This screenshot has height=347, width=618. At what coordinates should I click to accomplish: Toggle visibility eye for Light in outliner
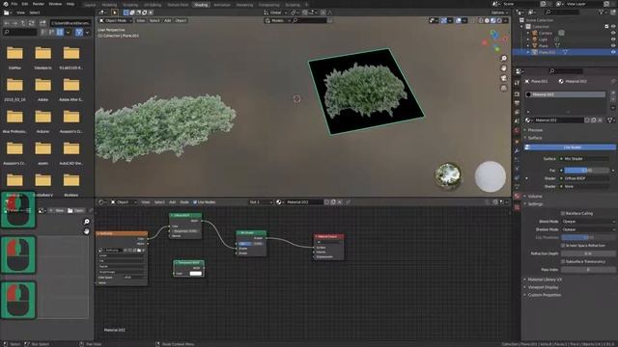pyautogui.click(x=613, y=40)
